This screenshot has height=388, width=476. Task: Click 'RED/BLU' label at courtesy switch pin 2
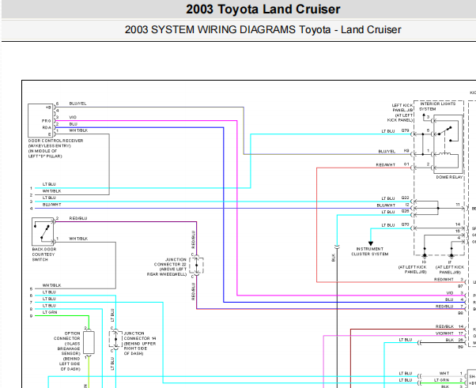[78, 218]
